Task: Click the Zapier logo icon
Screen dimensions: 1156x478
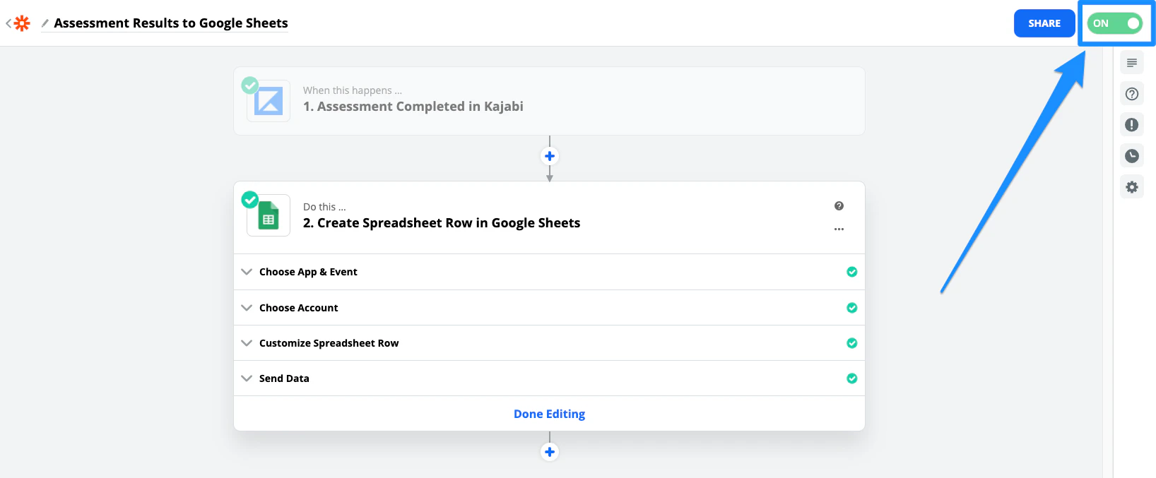Action: [22, 23]
